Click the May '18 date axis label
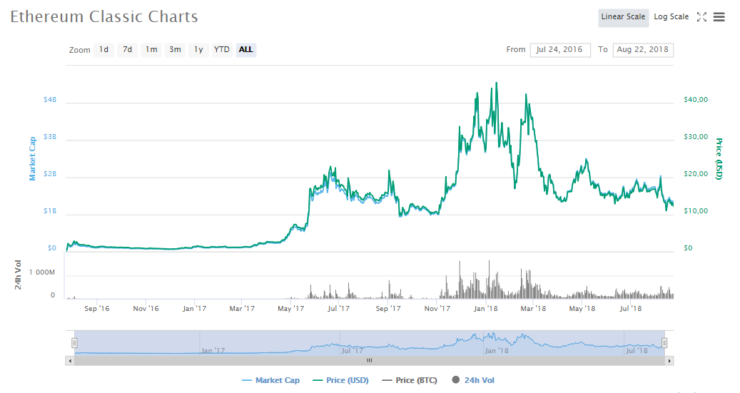The width and height of the screenshot is (740, 393). pos(582,309)
